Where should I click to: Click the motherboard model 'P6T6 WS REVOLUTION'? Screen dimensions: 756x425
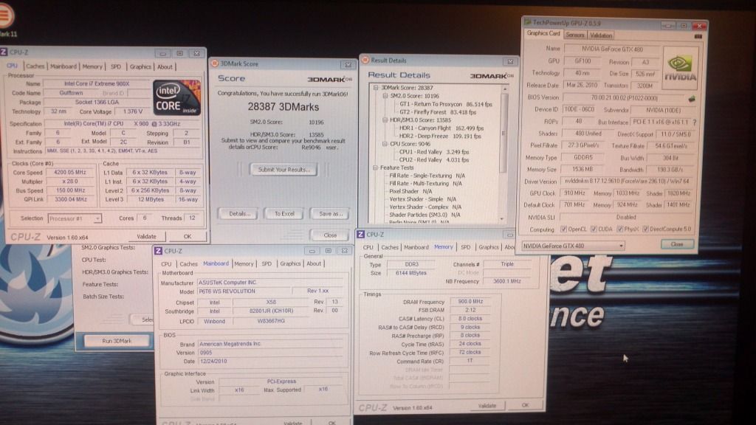point(227,291)
